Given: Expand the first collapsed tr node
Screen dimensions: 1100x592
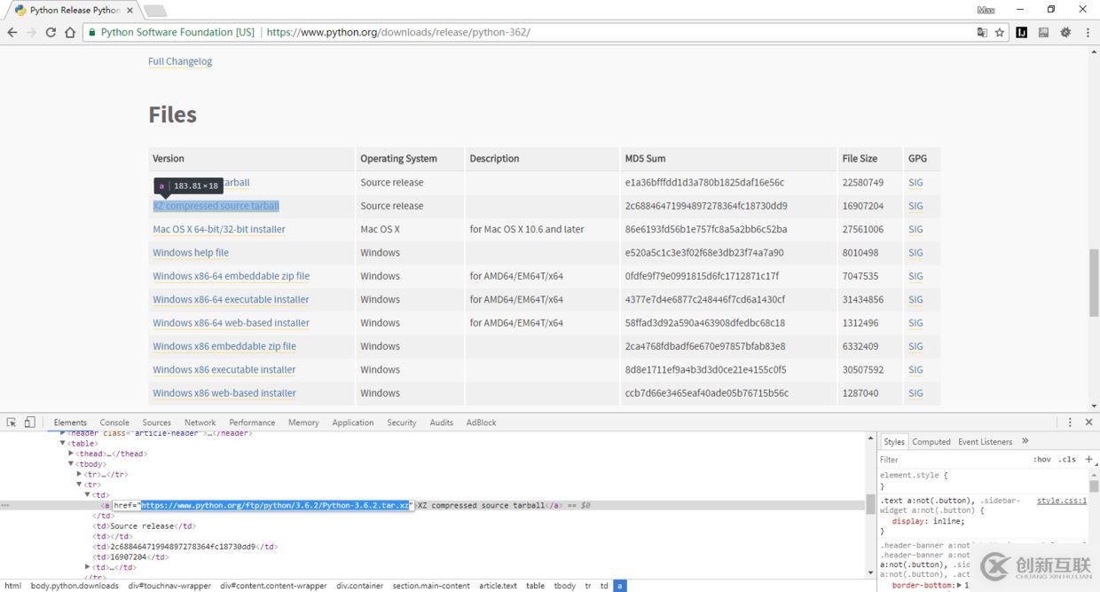Looking at the screenshot, I should [79, 474].
